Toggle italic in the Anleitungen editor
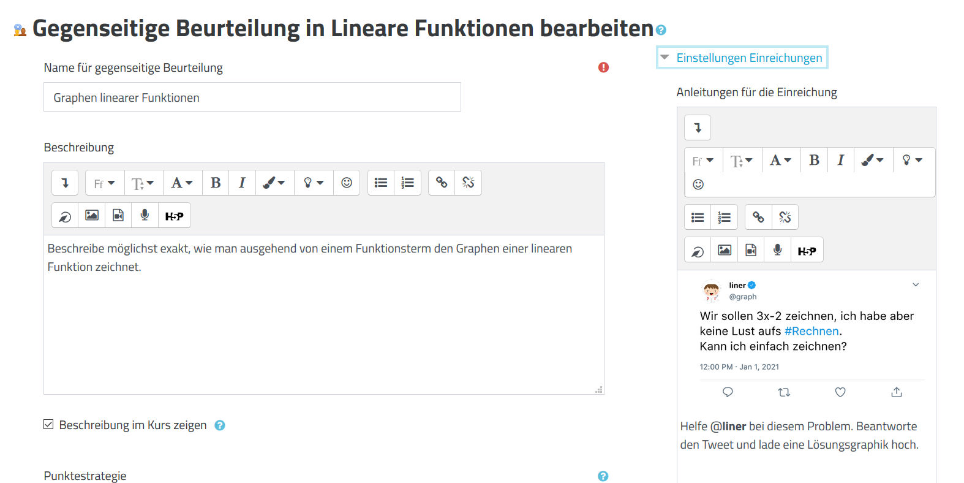This screenshot has height=483, width=964. click(x=841, y=161)
